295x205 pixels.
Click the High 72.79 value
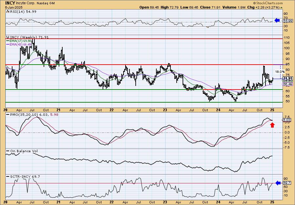[169, 7]
